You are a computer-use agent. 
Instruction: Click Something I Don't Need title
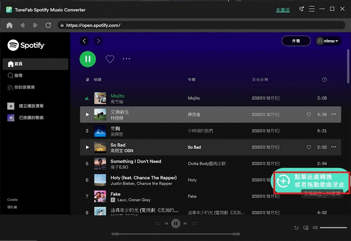pyautogui.click(x=136, y=161)
